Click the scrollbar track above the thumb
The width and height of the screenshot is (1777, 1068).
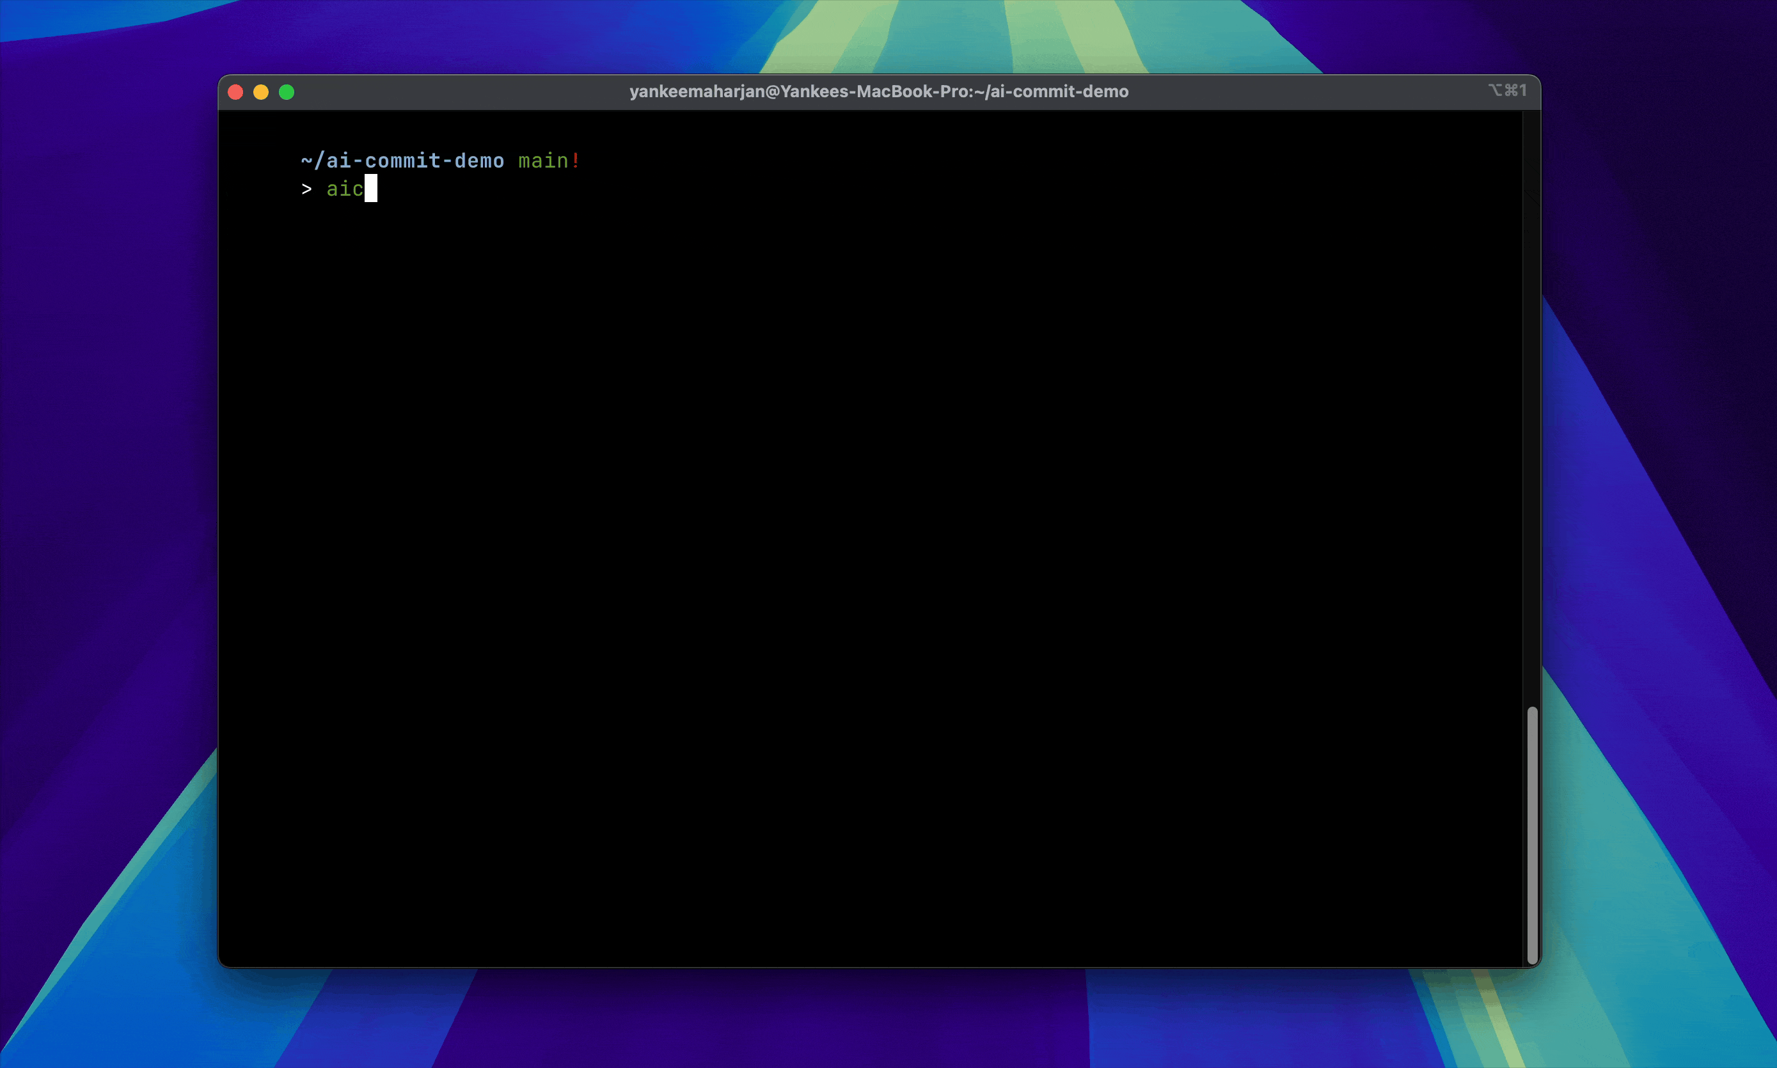(x=1532, y=403)
